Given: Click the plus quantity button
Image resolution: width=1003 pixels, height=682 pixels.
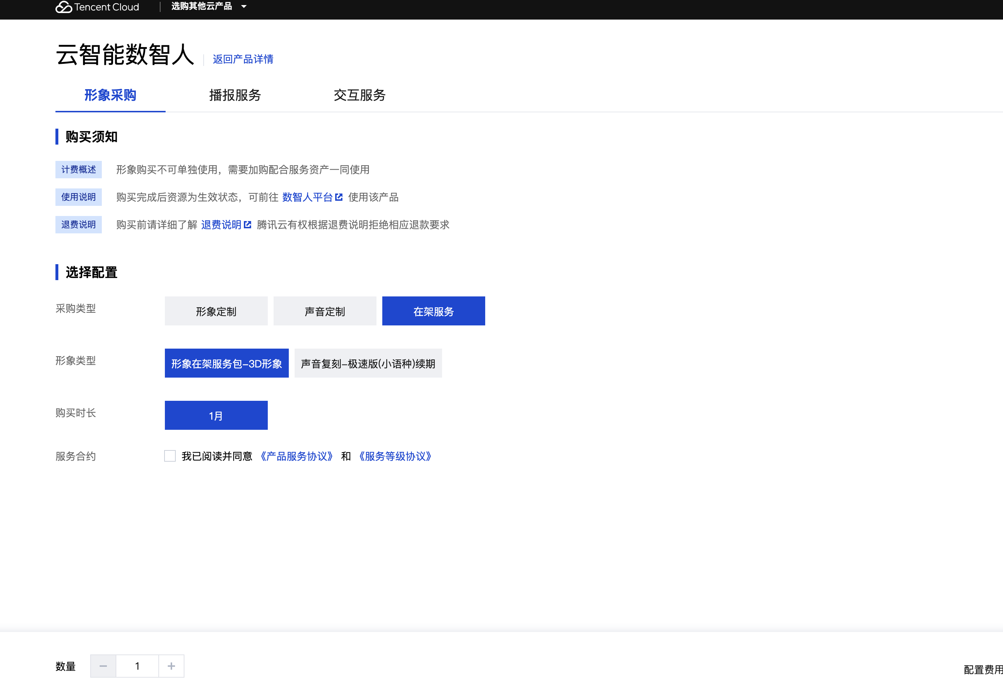Looking at the screenshot, I should coord(171,666).
